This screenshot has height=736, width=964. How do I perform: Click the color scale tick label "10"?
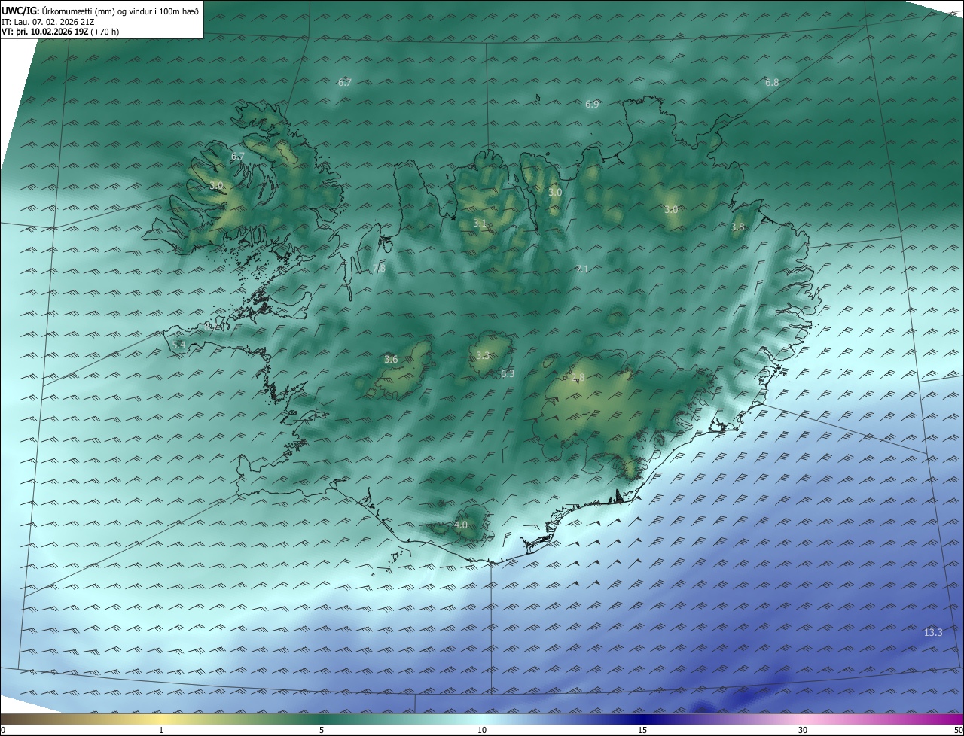pyautogui.click(x=482, y=730)
